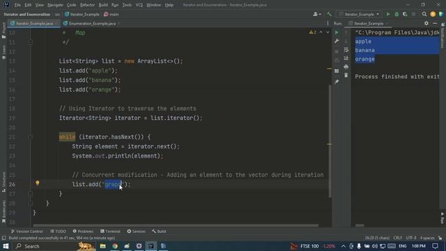Open the Refactor menu
This screenshot has width=446, height=251.
coord(87,5)
